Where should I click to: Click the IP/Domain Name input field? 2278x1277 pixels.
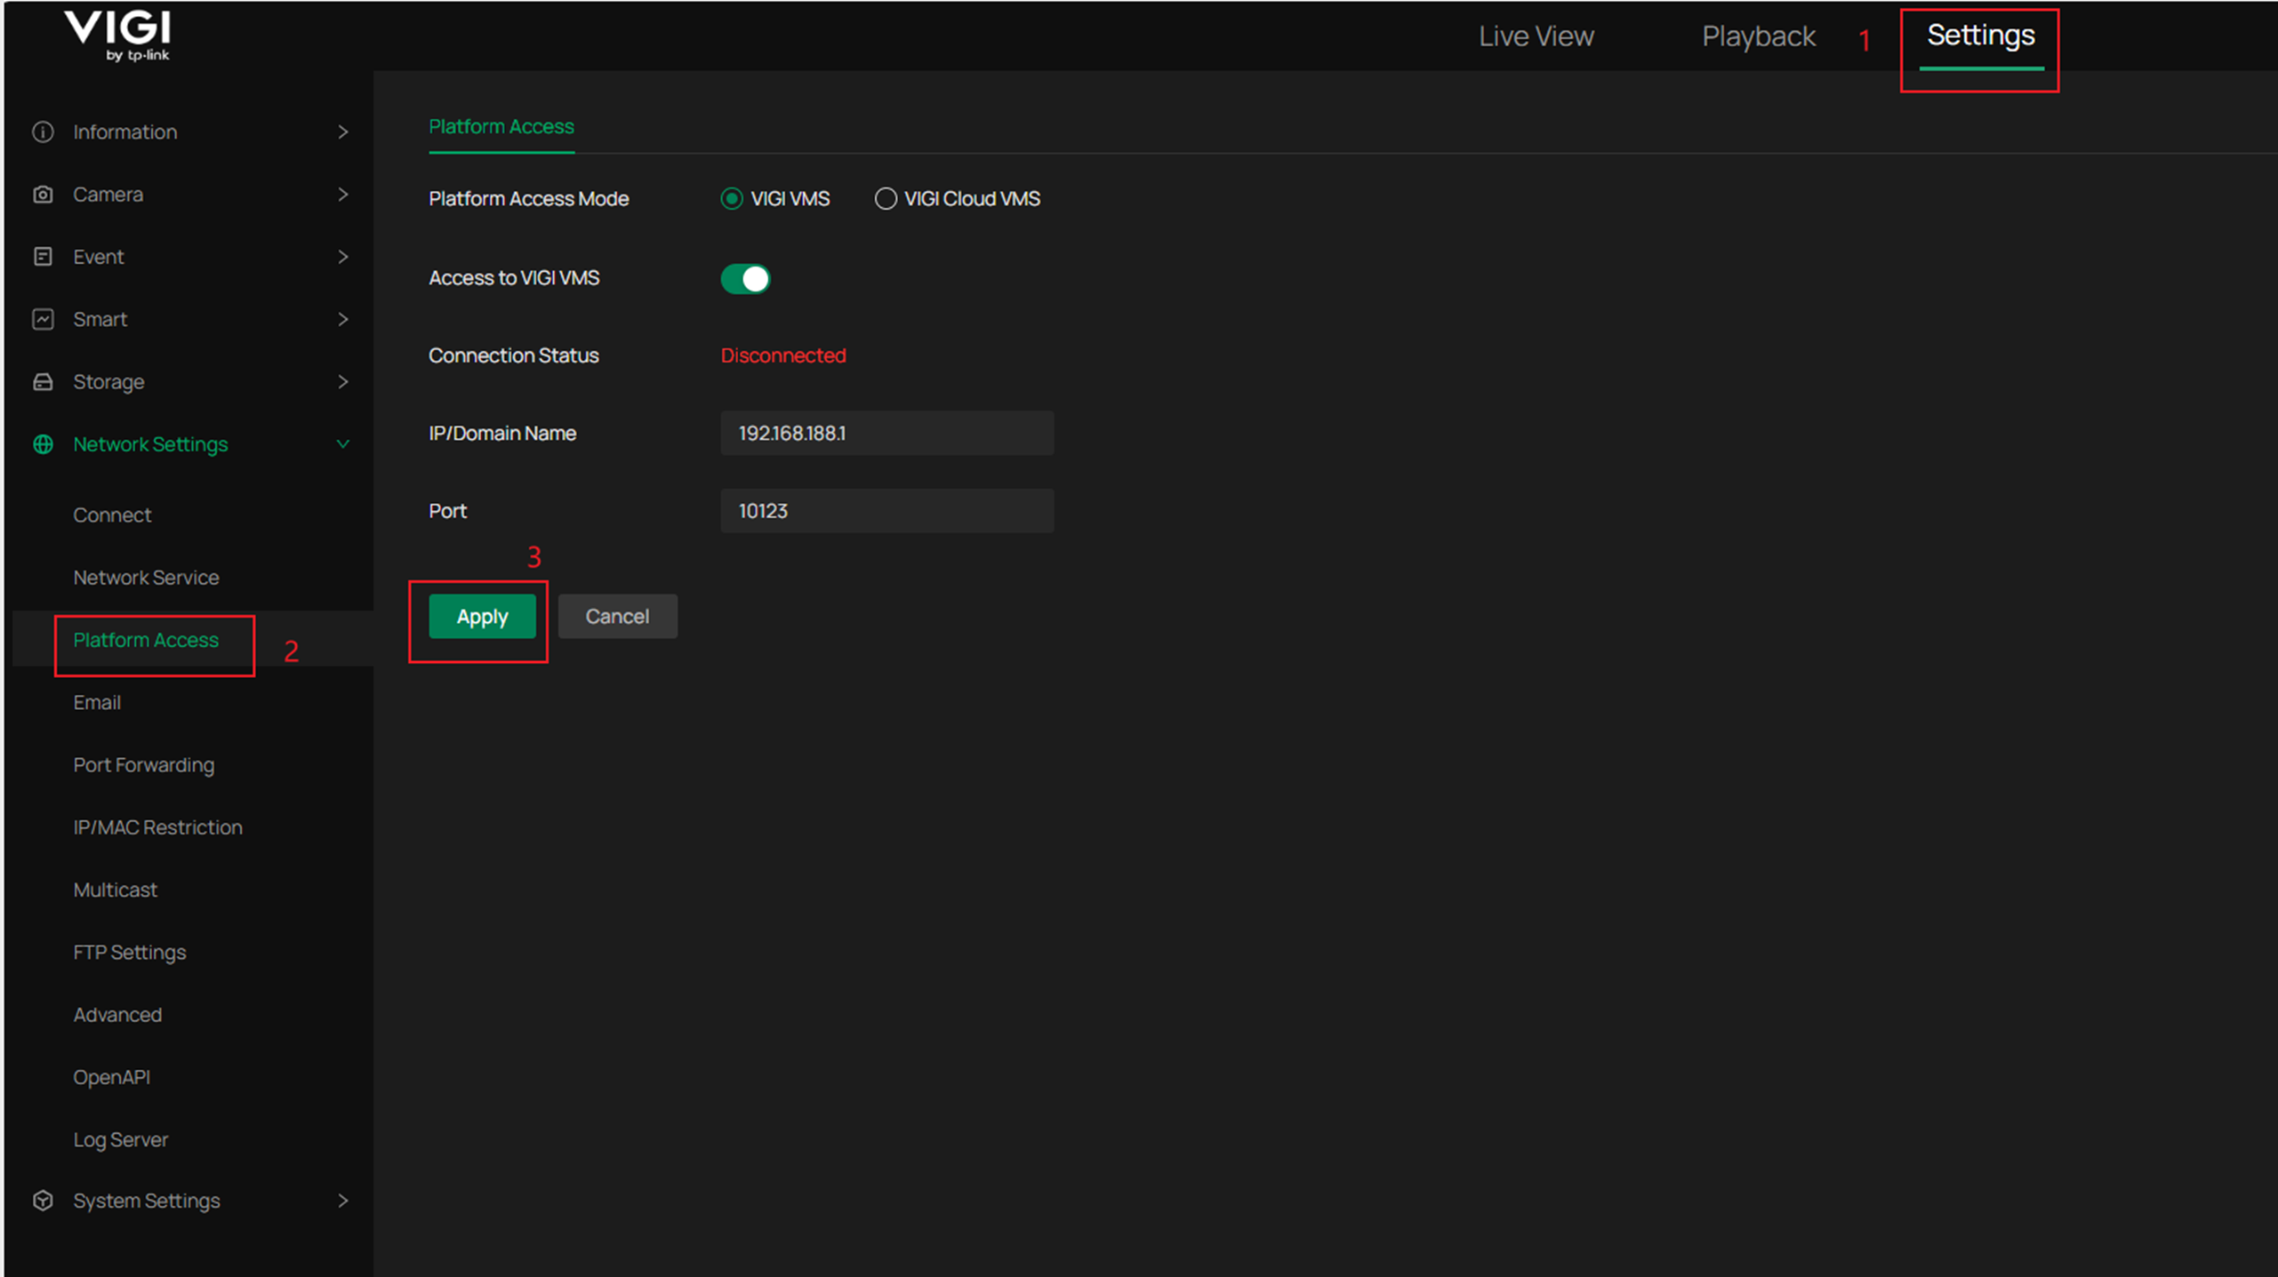[x=886, y=433]
